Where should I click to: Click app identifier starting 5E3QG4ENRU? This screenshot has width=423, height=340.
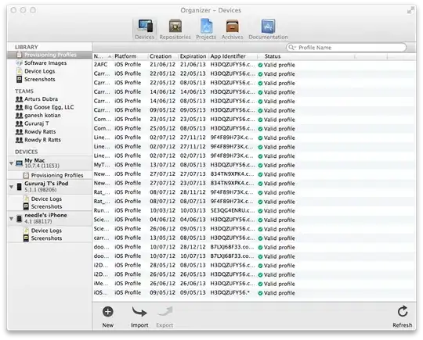233,210
